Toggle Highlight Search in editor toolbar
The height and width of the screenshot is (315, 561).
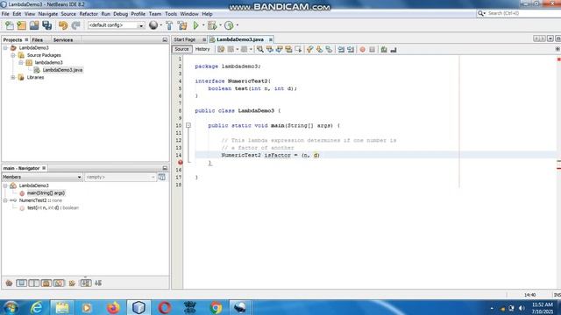(x=288, y=50)
